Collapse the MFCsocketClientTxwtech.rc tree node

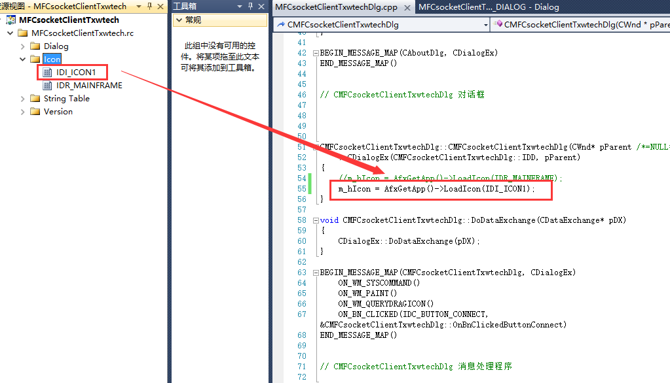pyautogui.click(x=10, y=33)
